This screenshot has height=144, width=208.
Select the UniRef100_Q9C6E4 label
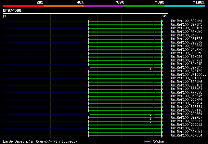(187, 114)
